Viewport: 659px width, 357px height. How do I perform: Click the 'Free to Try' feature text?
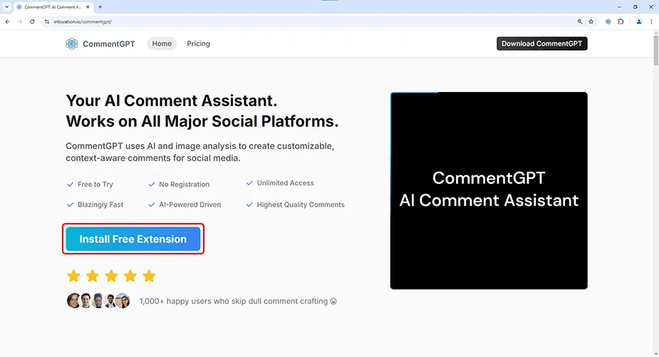pos(95,184)
